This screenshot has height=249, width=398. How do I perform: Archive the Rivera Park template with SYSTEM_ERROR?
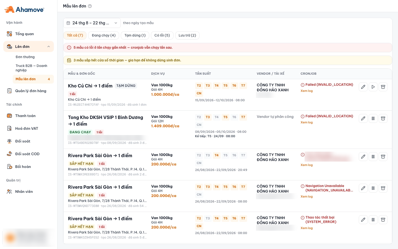(x=383, y=220)
